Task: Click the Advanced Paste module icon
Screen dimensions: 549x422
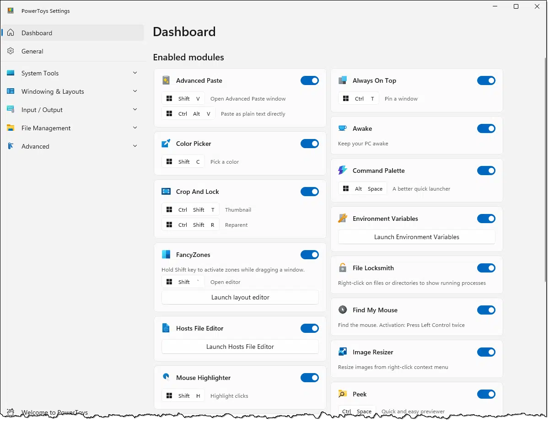Action: pos(166,80)
